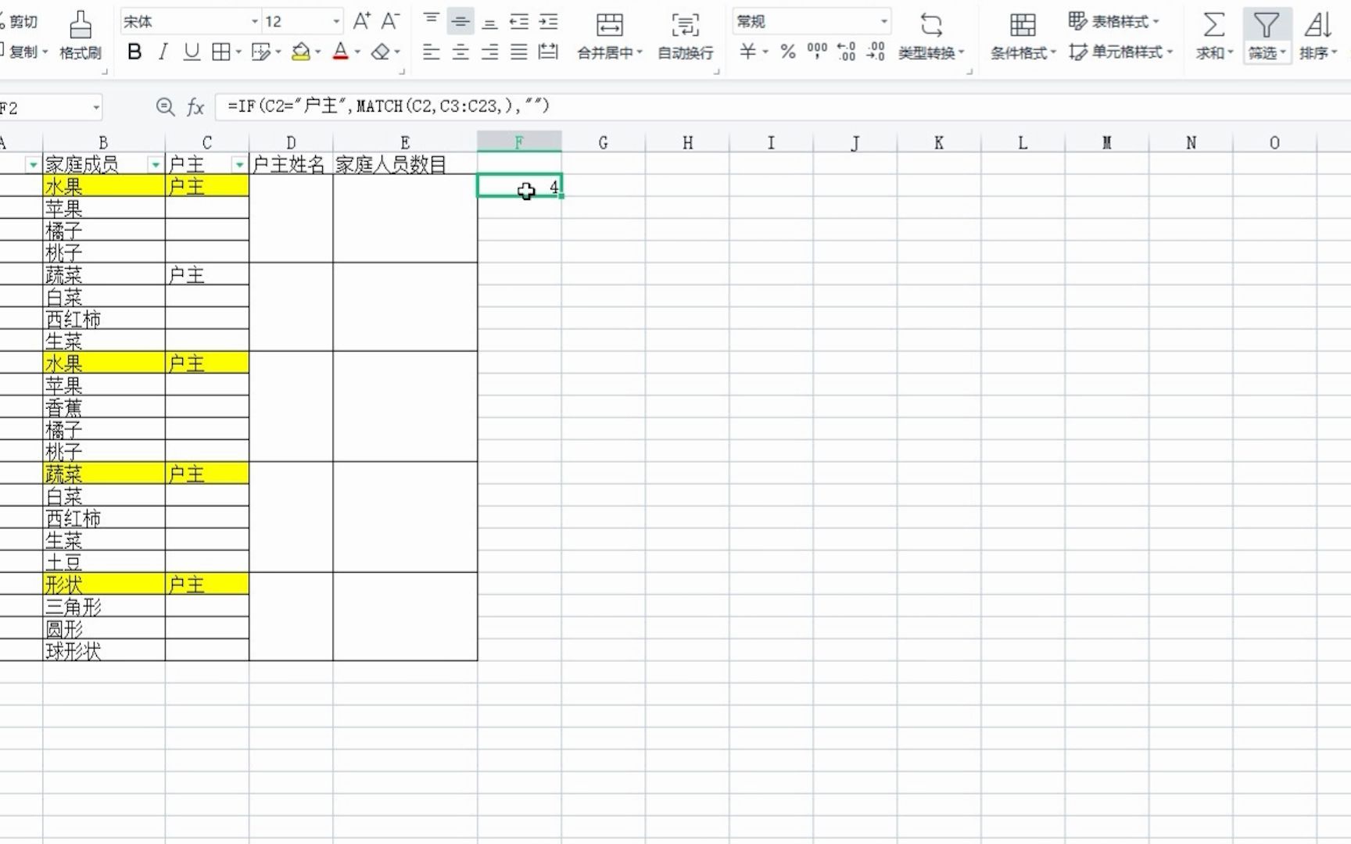
Task: Click the distributed alignment icon
Action: (549, 52)
